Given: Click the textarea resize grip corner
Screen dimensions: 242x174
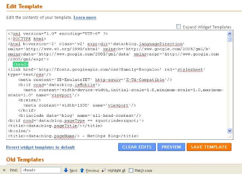Looking at the screenshot, I should pos(230,136).
